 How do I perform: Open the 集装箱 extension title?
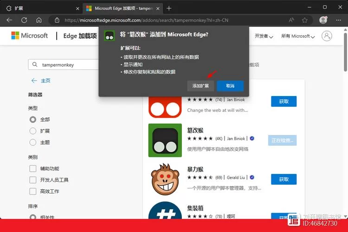click(x=195, y=208)
